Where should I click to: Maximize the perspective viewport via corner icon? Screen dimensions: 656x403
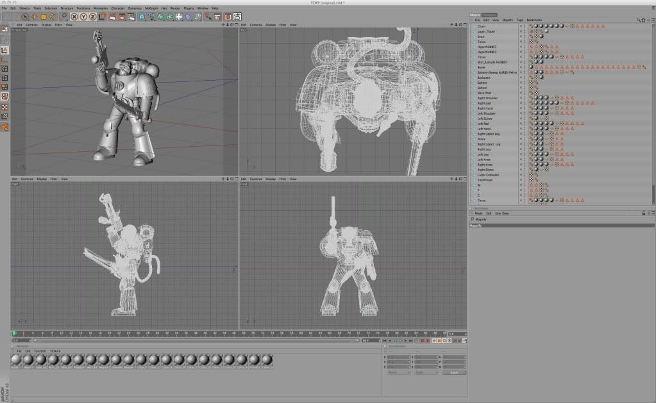tap(237, 24)
